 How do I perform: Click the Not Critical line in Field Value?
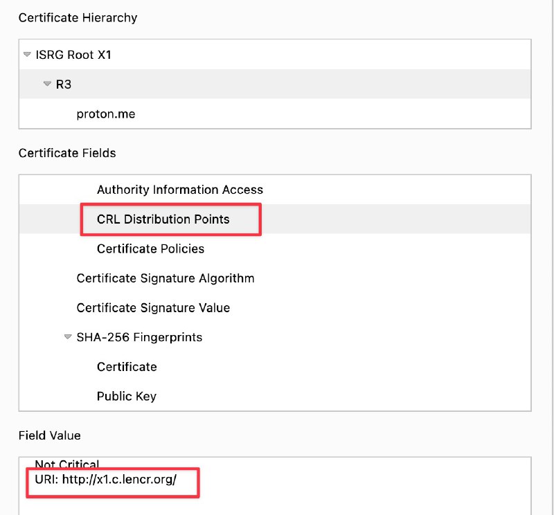tap(67, 464)
